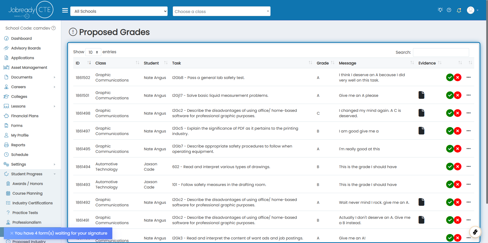Open Awards / Honors
Screen dimensions: 488x243
(28, 184)
